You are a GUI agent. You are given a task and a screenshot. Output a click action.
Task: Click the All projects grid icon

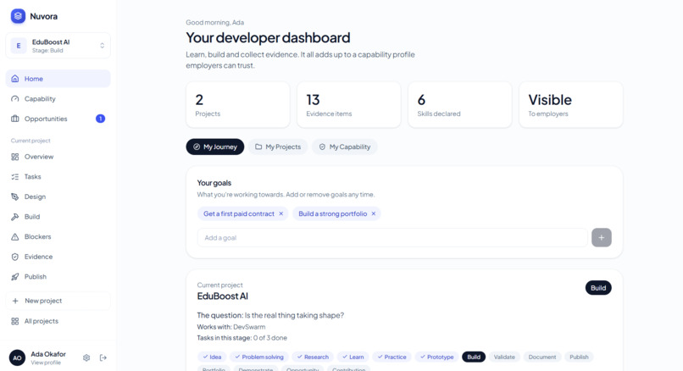point(14,321)
